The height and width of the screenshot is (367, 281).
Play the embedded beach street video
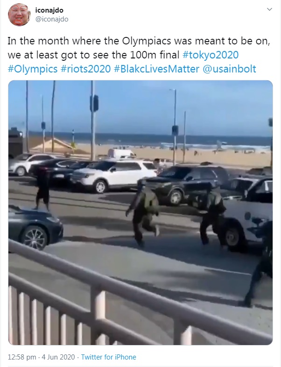click(140, 213)
